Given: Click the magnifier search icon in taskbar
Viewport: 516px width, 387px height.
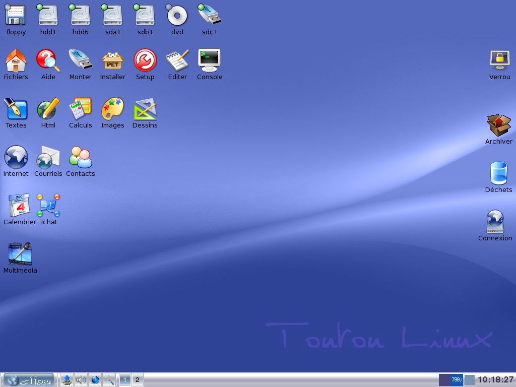Looking at the screenshot, I should click(109, 380).
